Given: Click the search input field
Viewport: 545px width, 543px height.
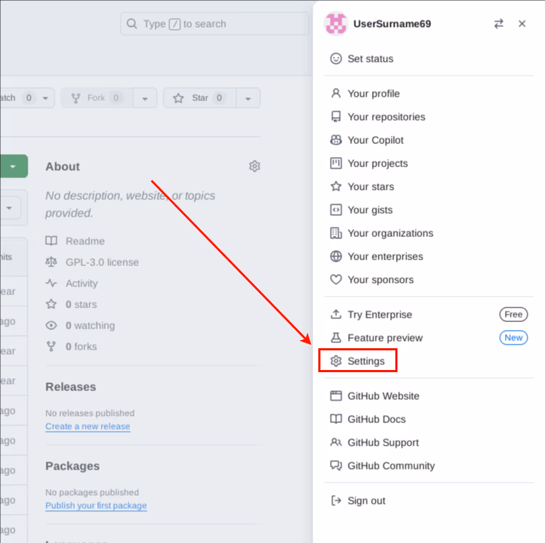Looking at the screenshot, I should [214, 24].
